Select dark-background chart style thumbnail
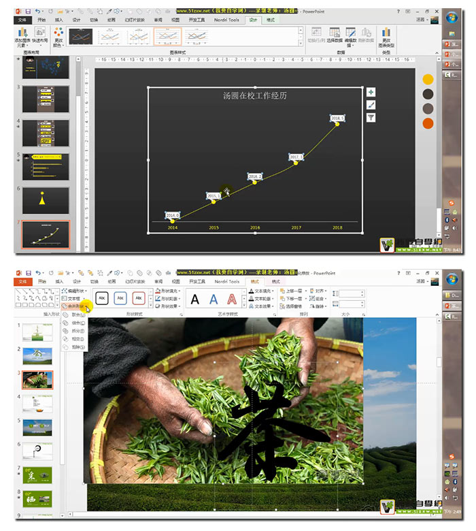Screen dimensions: 476x531 [80, 36]
